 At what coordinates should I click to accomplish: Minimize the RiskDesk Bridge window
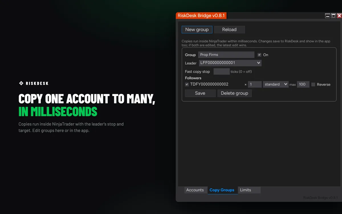(328, 16)
